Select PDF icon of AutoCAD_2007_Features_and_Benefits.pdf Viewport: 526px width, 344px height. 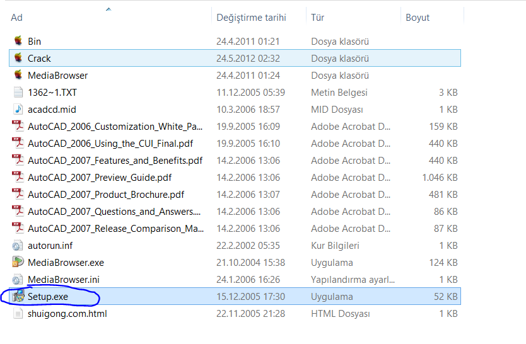coord(18,161)
